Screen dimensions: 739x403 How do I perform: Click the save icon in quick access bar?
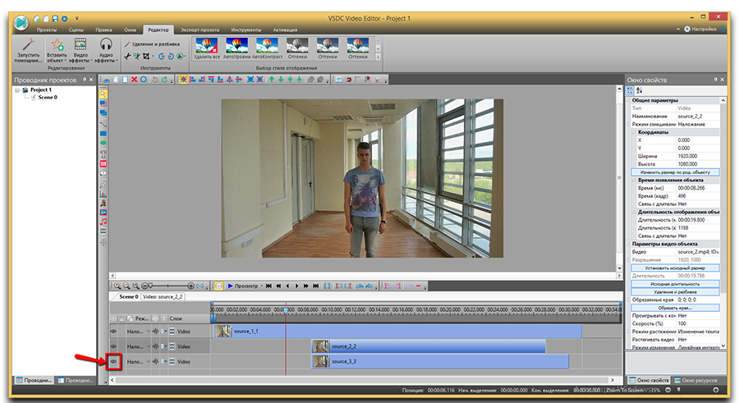(x=55, y=19)
